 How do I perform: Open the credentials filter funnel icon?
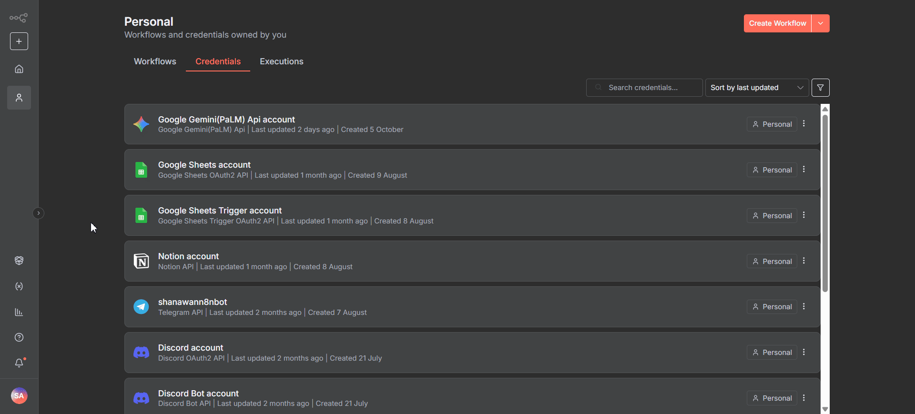point(821,87)
